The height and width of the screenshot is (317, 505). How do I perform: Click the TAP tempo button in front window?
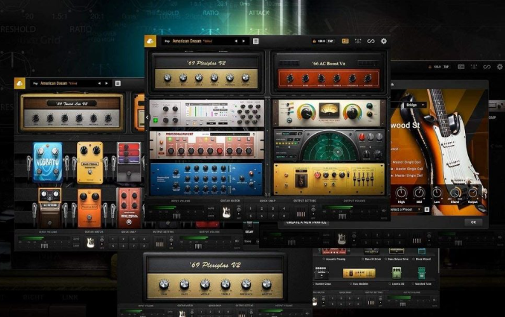point(330,41)
